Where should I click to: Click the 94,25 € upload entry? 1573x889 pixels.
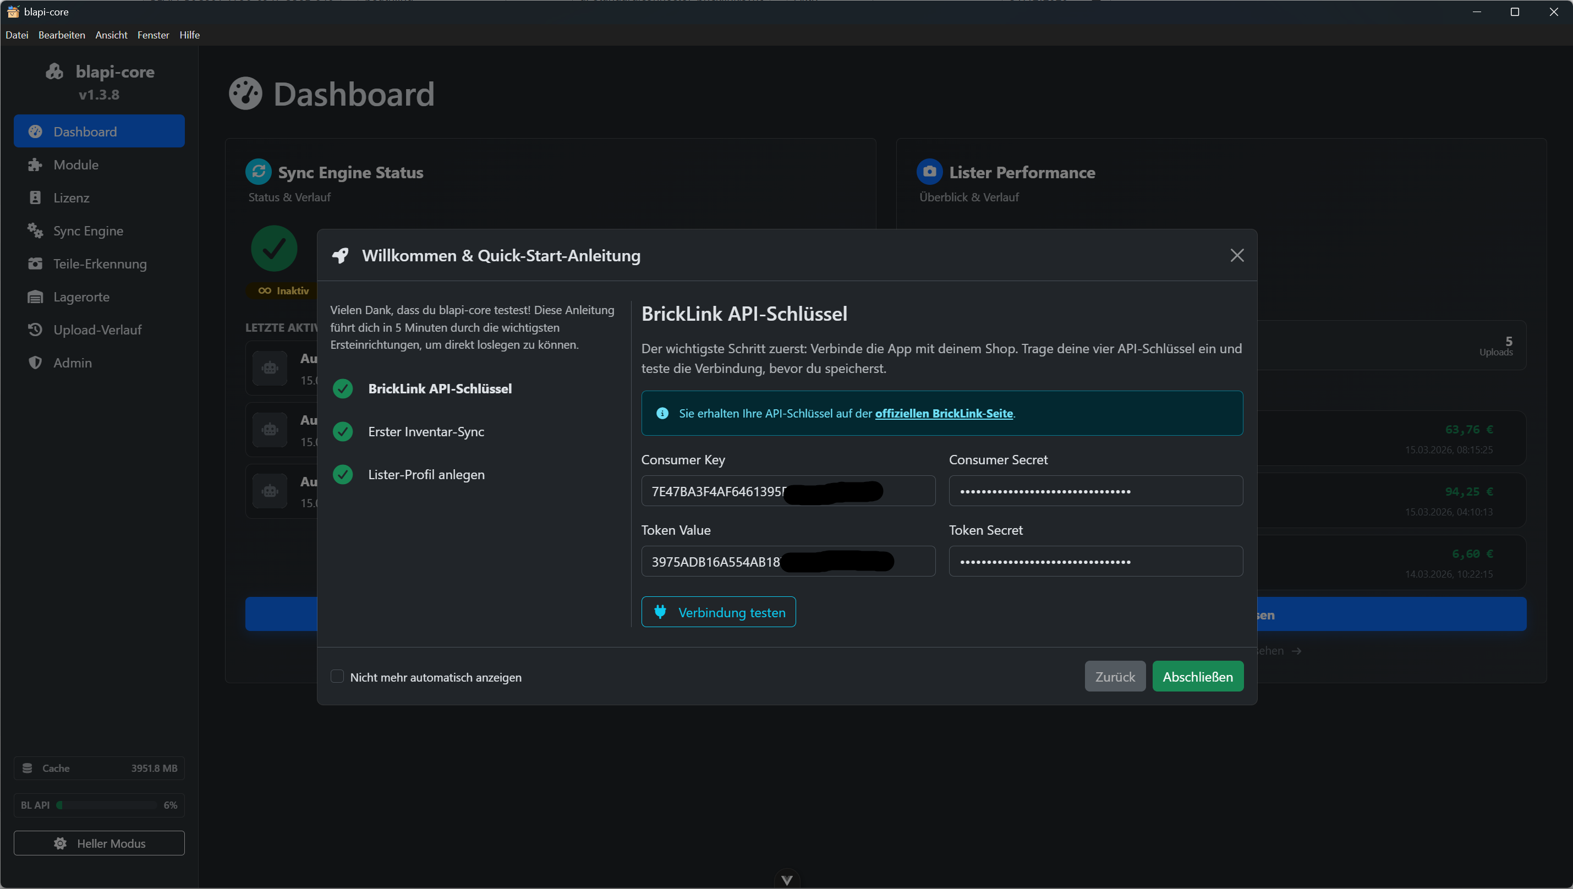(1391, 501)
